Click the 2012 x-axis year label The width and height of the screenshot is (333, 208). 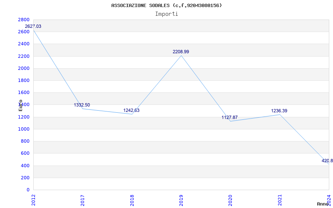tap(33, 200)
